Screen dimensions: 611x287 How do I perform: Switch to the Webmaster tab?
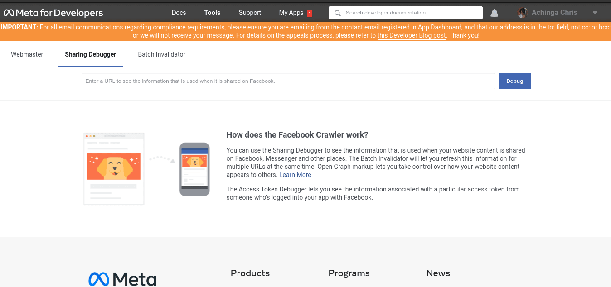27,54
